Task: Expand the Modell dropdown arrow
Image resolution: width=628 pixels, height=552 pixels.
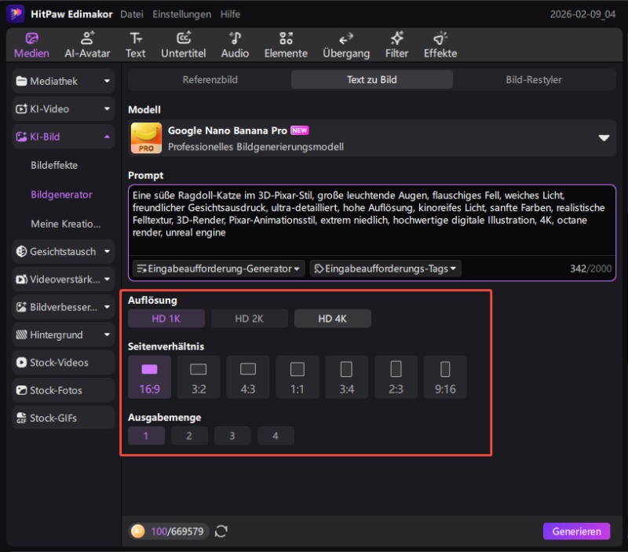Action: coord(604,137)
